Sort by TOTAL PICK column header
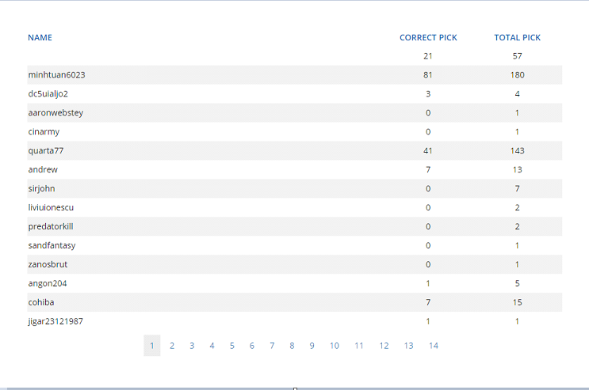 click(517, 37)
